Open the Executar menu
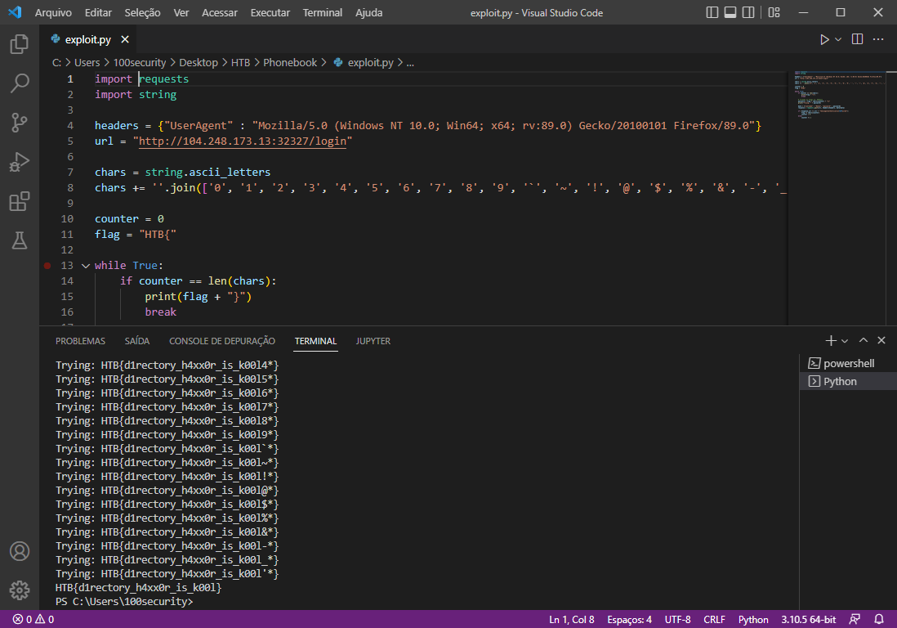 (270, 12)
